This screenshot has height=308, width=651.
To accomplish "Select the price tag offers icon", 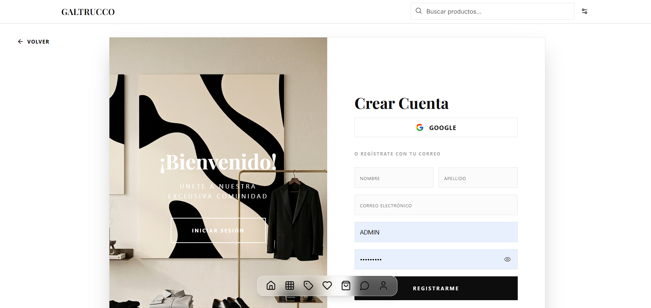I will 308,286.
